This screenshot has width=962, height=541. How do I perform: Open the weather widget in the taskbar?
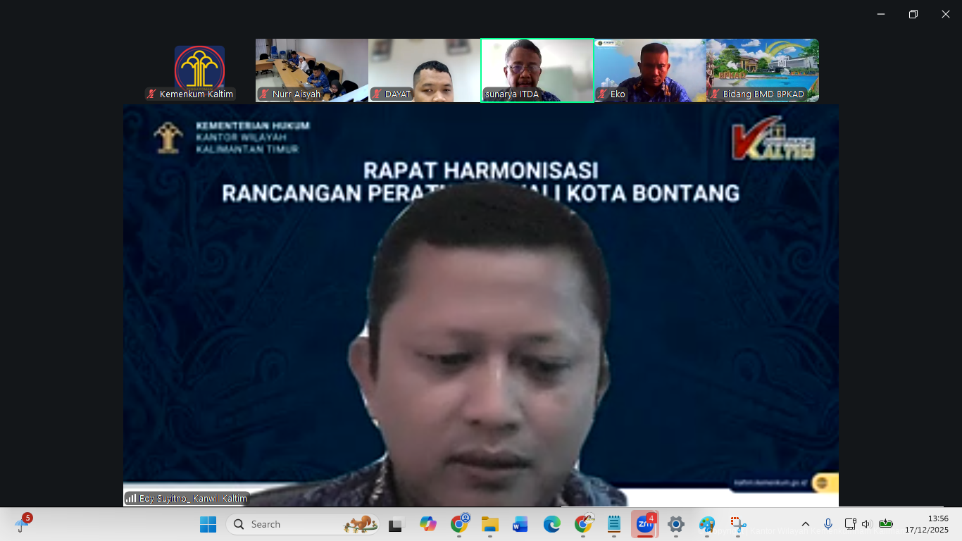(22, 523)
